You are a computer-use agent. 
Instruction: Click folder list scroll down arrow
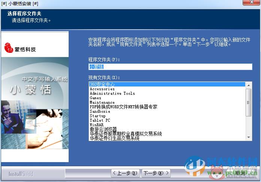[249, 137]
